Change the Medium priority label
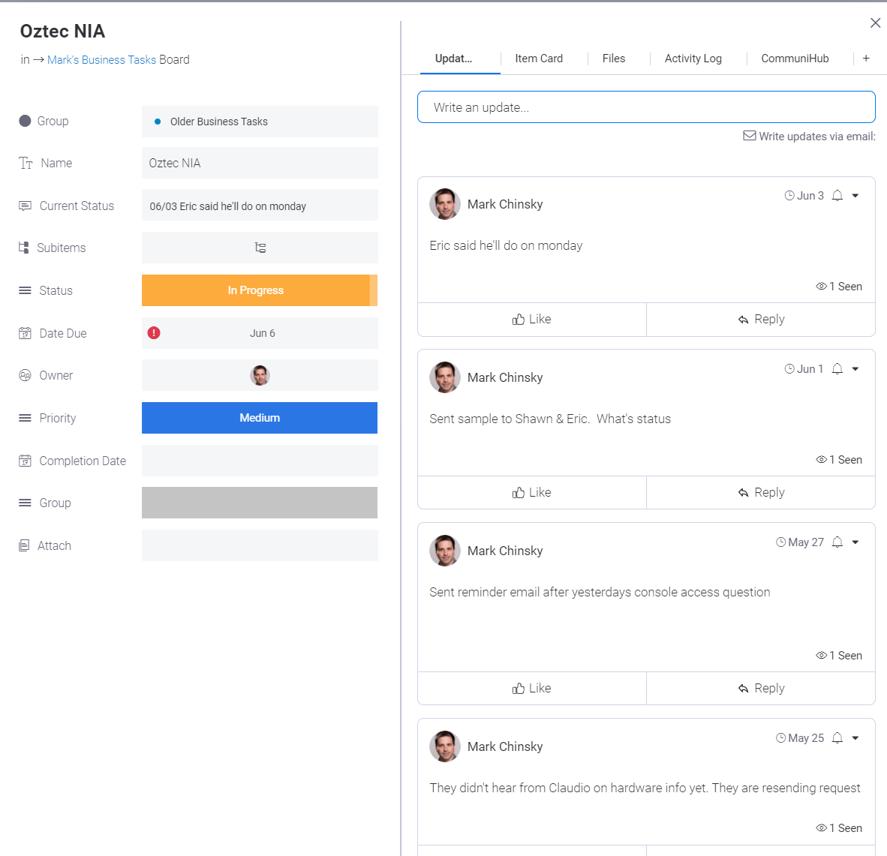The image size is (887, 856). pos(260,418)
